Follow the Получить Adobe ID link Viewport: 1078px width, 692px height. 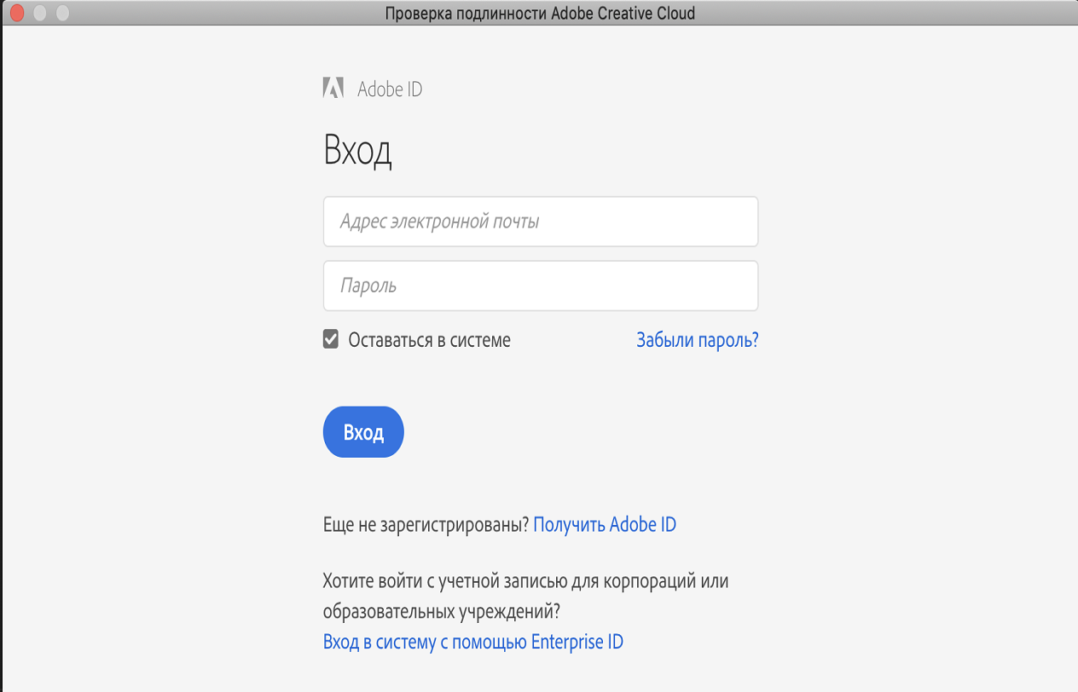(x=605, y=524)
